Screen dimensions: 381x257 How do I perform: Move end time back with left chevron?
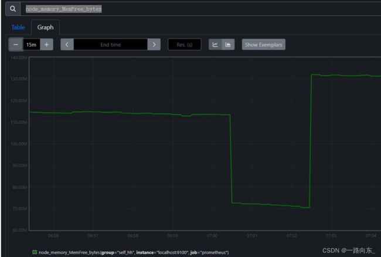click(x=67, y=45)
